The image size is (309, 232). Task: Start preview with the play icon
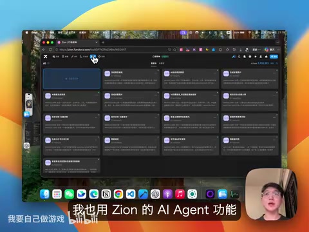click(x=256, y=57)
